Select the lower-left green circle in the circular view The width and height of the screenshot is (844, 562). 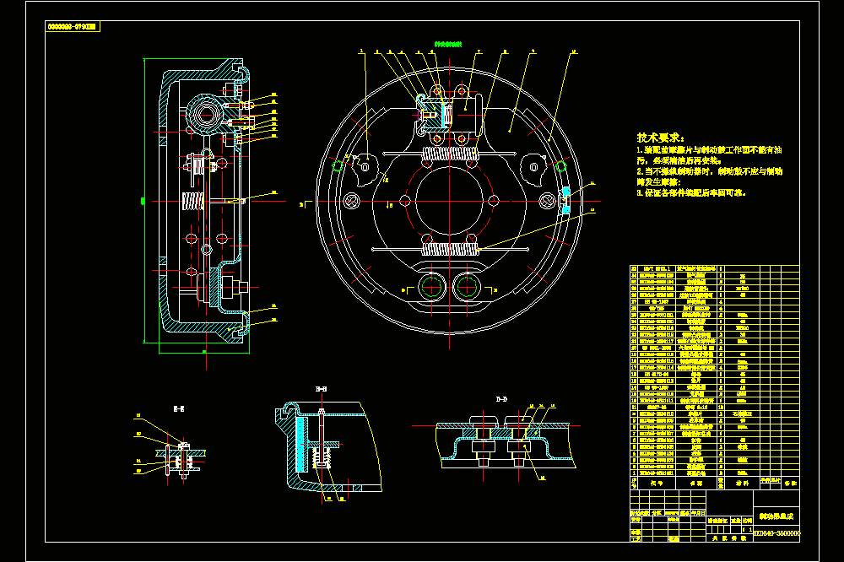[431, 286]
